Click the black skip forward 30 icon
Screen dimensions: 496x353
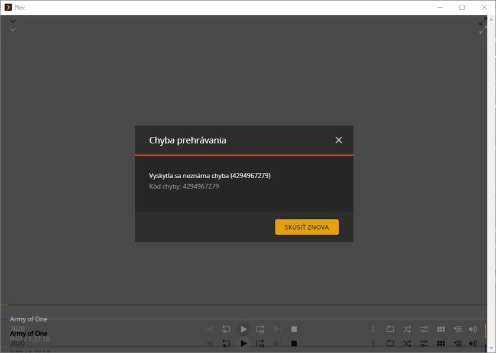coord(260,344)
